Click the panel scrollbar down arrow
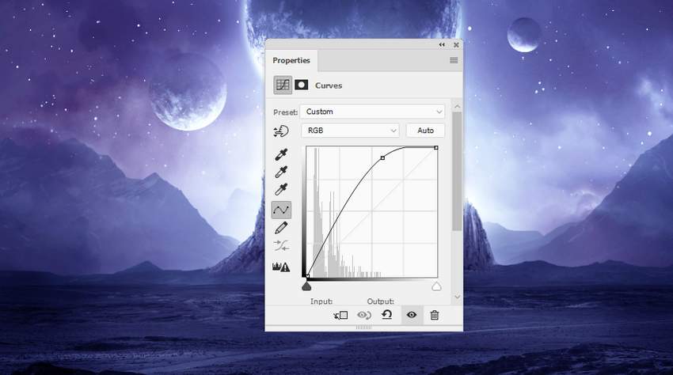This screenshot has width=673, height=375. pyautogui.click(x=457, y=297)
